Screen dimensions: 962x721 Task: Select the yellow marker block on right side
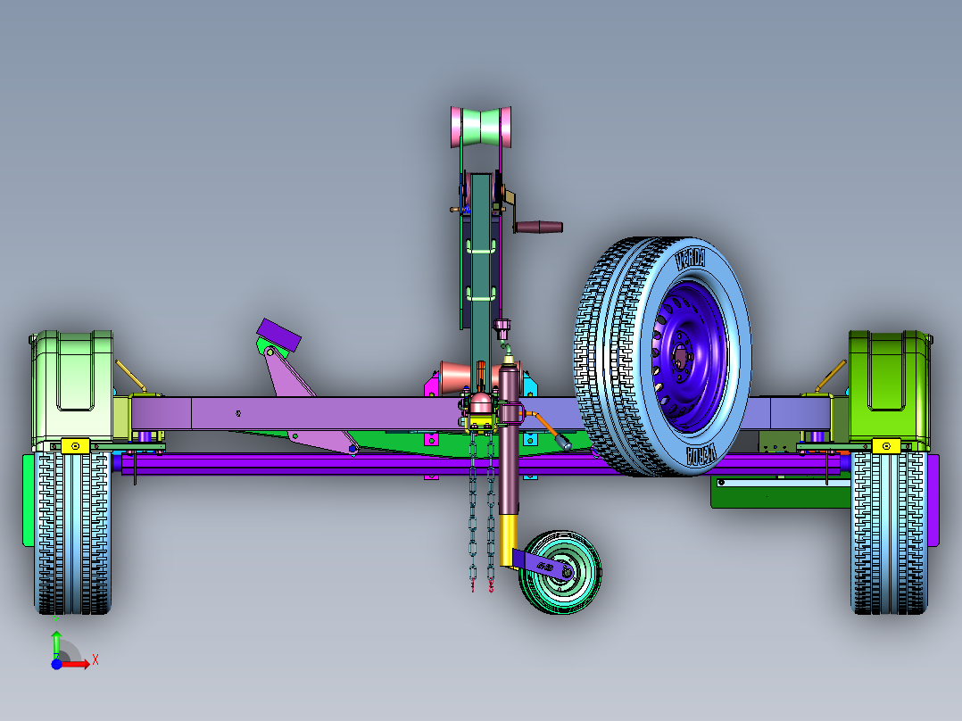(x=886, y=446)
